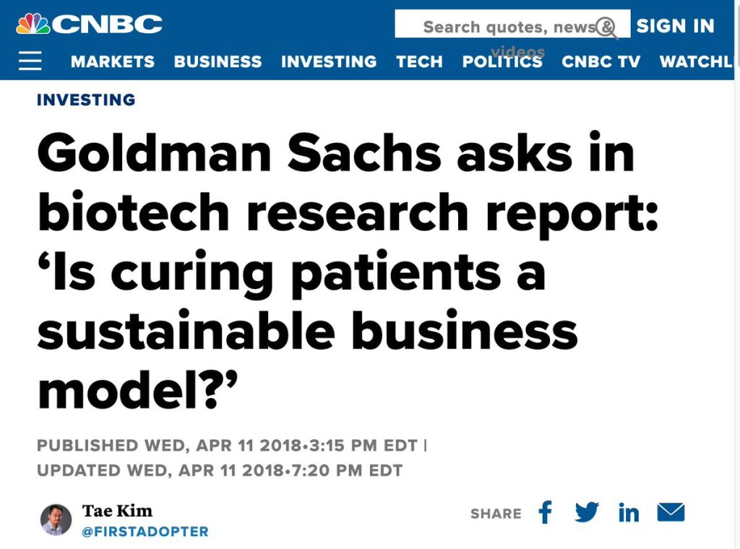Open the Politics section
This screenshot has width=740, height=549.
point(502,61)
